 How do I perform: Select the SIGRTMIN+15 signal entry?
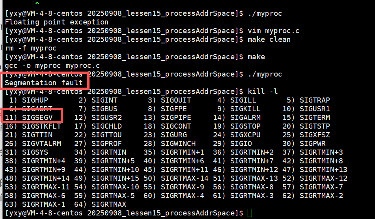106,178
